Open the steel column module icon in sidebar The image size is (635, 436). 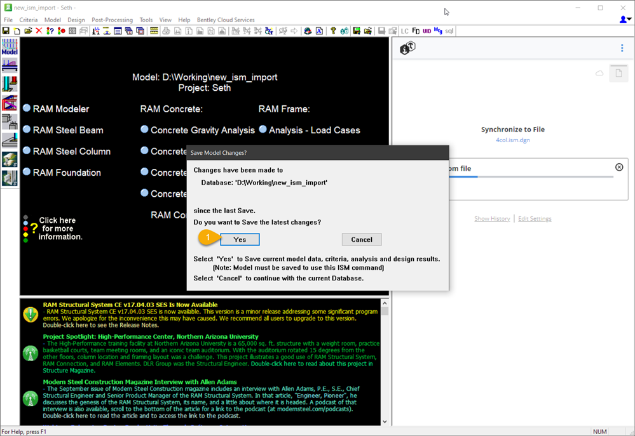10,84
